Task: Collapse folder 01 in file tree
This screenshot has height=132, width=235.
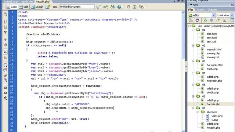Action: pyautogui.click(x=193, y=30)
